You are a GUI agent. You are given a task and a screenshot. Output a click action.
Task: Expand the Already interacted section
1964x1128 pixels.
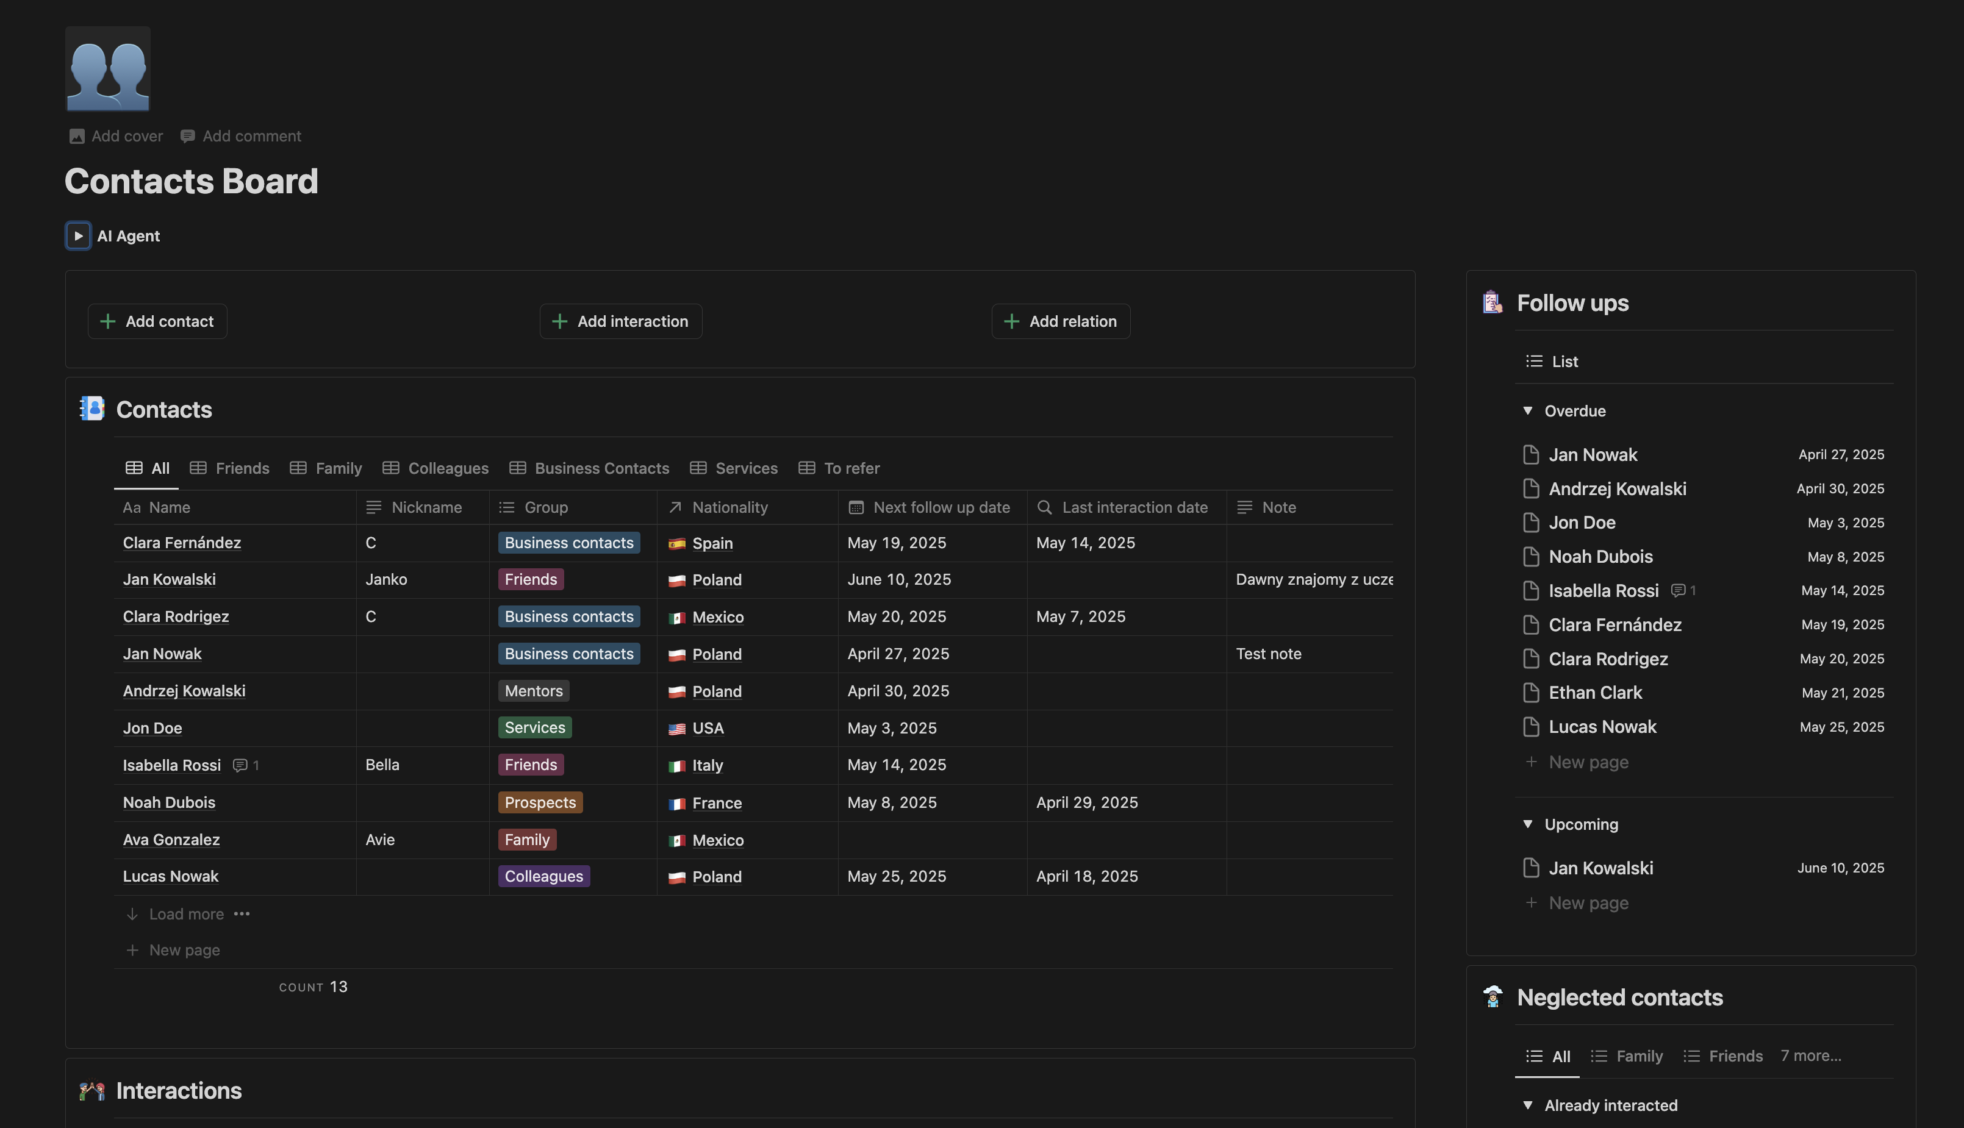1528,1105
